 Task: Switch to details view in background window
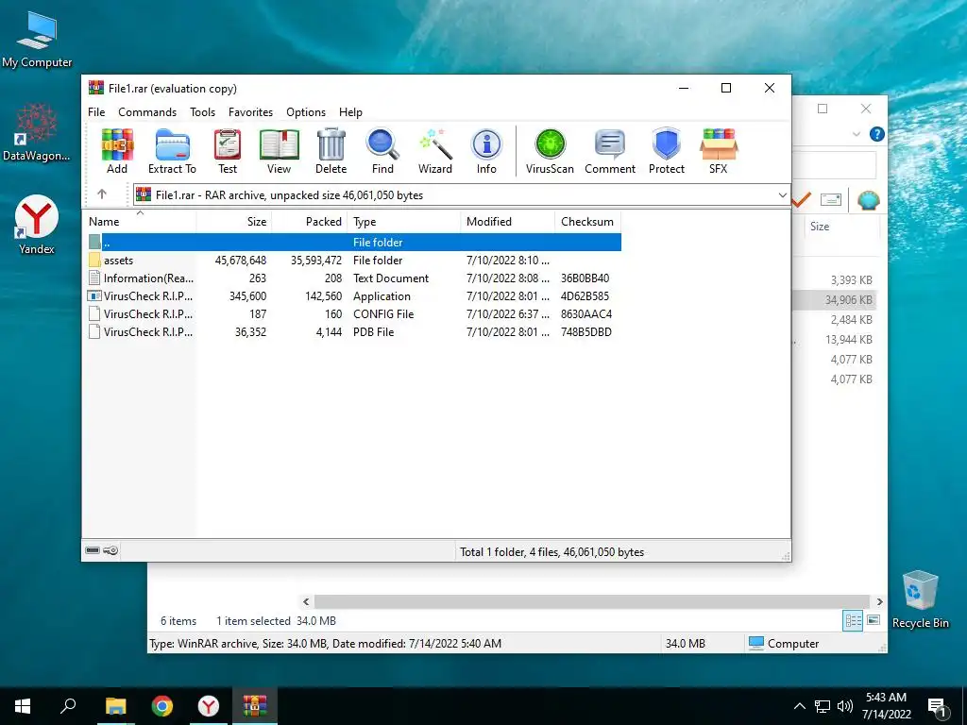tap(853, 621)
